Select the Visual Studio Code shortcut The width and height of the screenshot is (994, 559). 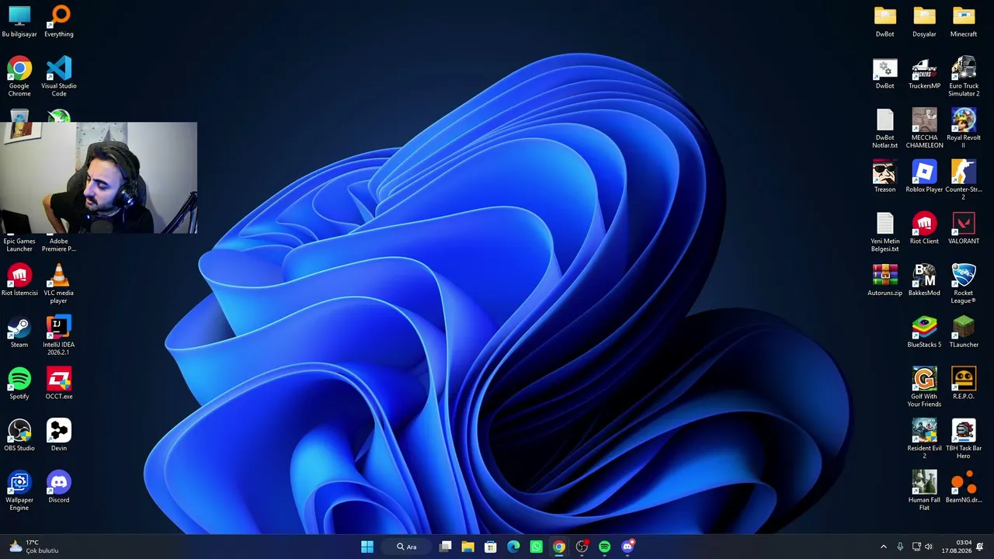pos(59,77)
